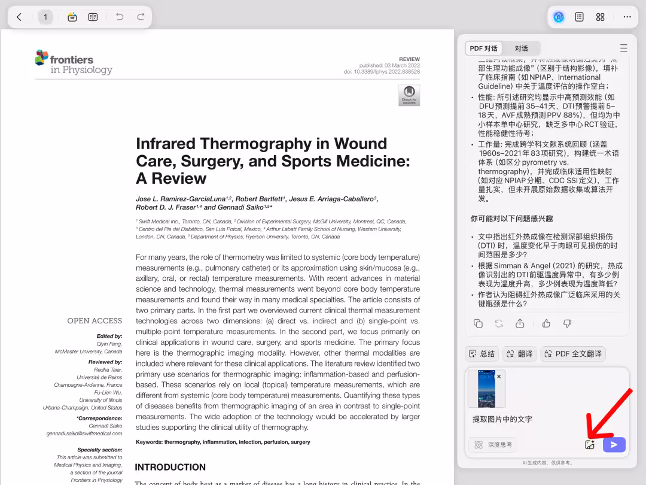Click the 总结 summarize button
Viewport: 646px width, 485px height.
click(482, 354)
